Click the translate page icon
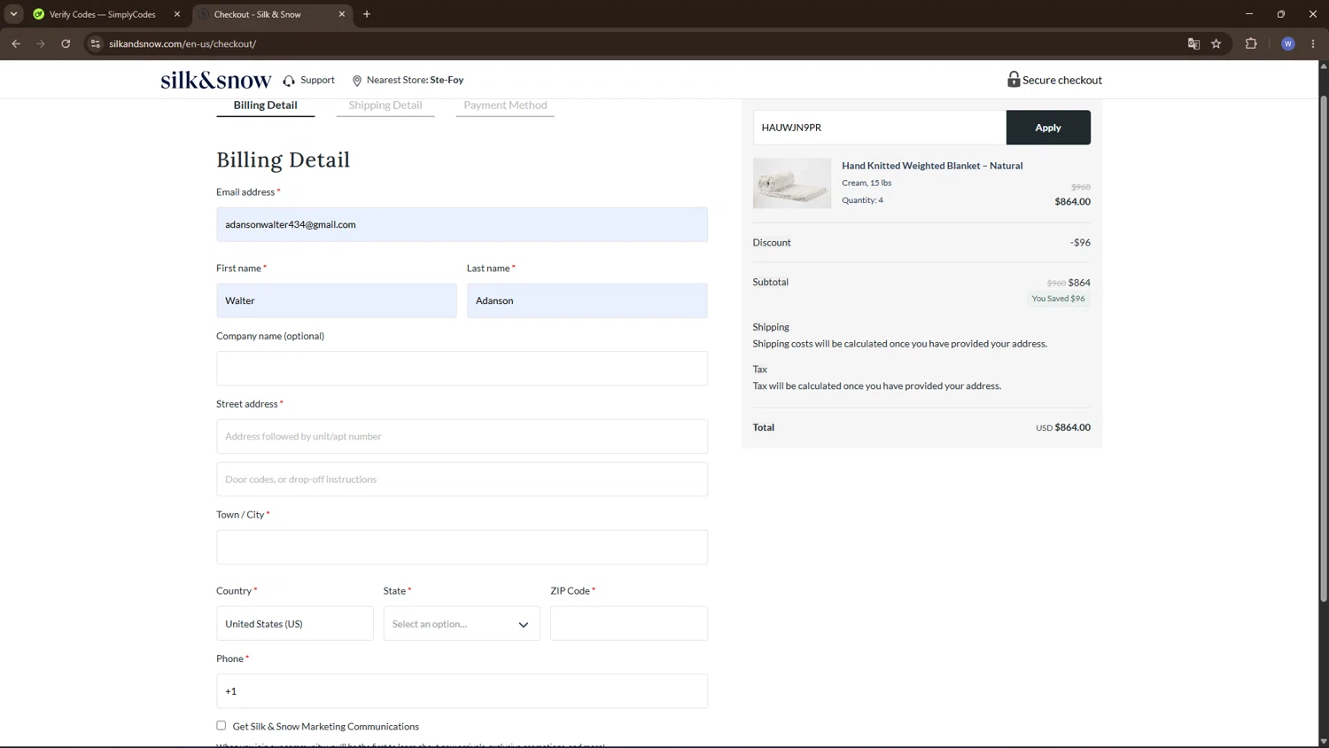Image resolution: width=1329 pixels, height=748 pixels. tap(1193, 43)
